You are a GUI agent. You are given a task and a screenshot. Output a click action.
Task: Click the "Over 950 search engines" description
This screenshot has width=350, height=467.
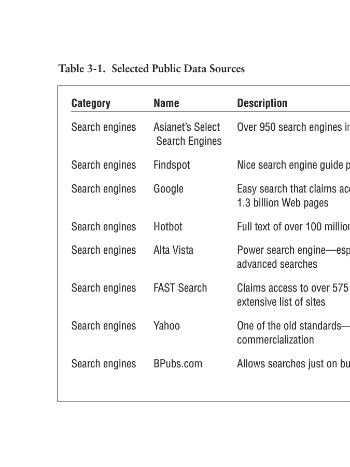(293, 127)
